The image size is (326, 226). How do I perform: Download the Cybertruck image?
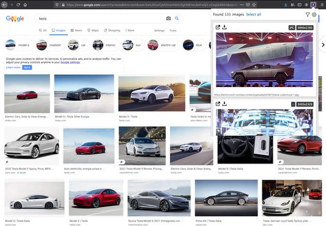[224, 27]
